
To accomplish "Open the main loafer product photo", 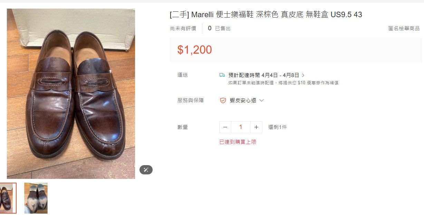I will coord(71,94).
